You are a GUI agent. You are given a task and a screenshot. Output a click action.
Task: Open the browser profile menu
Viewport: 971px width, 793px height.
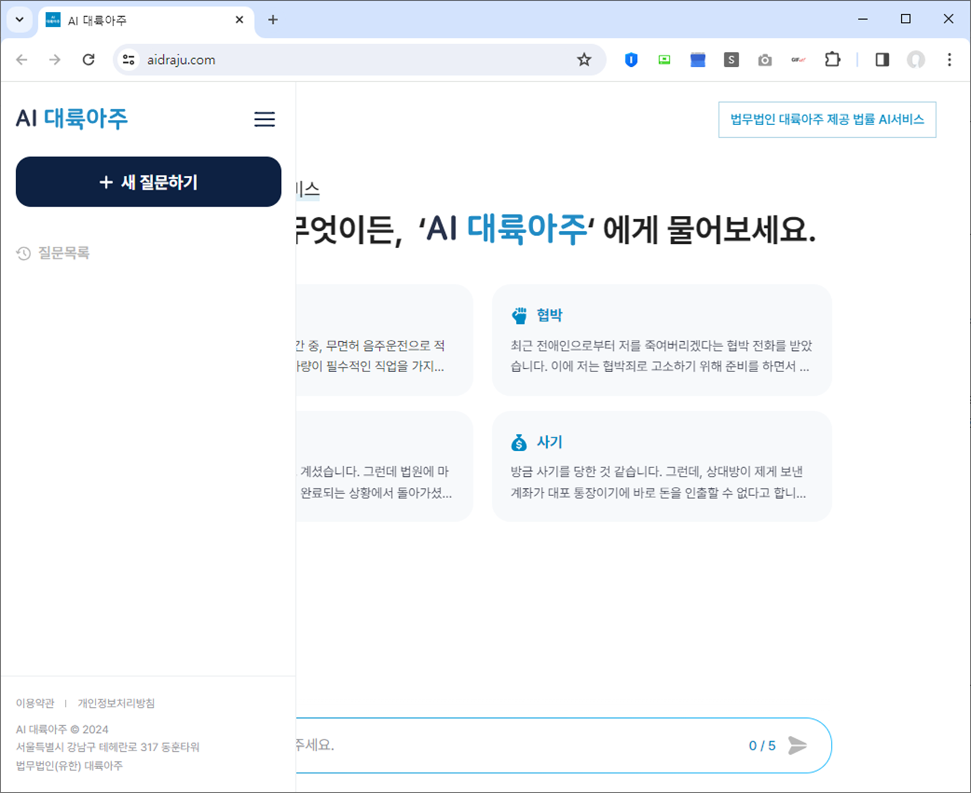coord(916,60)
